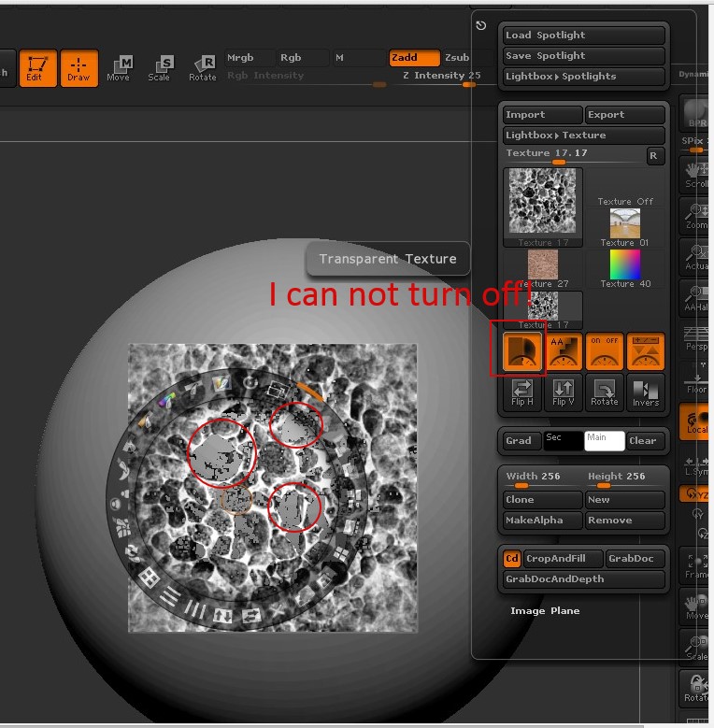Click the Import texture button
The height and width of the screenshot is (728, 714).
(x=542, y=115)
